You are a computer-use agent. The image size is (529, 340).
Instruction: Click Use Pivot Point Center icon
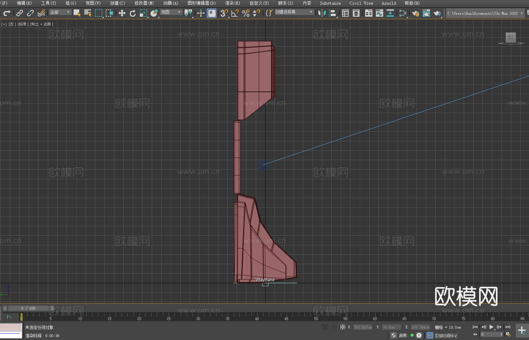[x=188, y=13]
